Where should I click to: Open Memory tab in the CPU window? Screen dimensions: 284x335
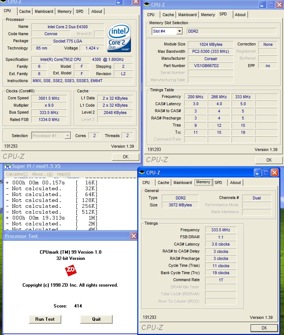point(64,11)
